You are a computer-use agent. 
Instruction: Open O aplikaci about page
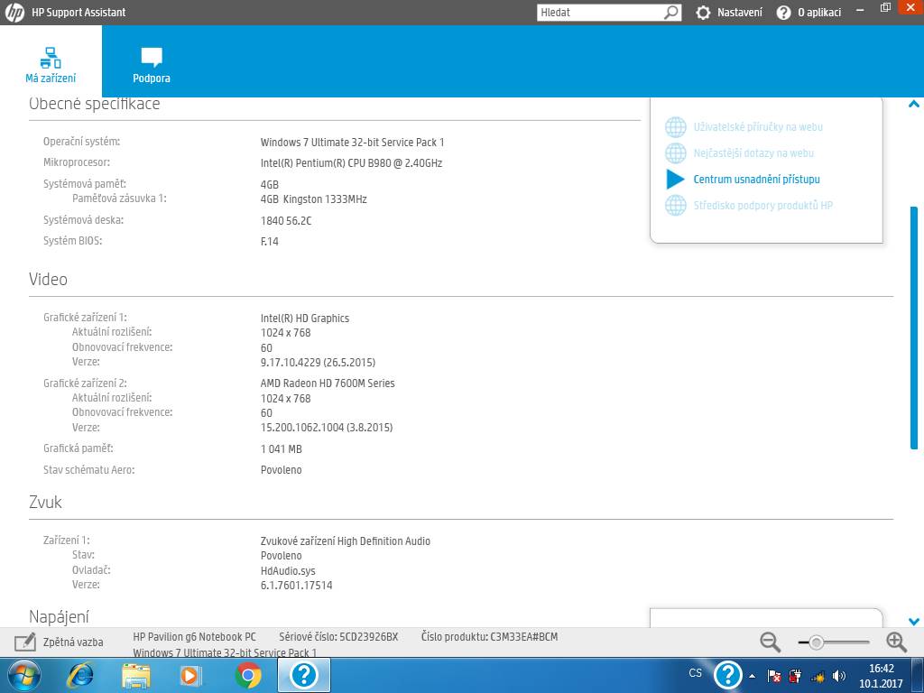[819, 13]
